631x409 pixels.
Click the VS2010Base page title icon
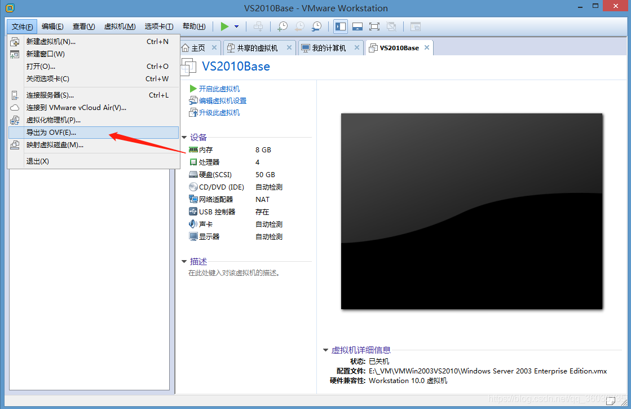[x=188, y=67]
